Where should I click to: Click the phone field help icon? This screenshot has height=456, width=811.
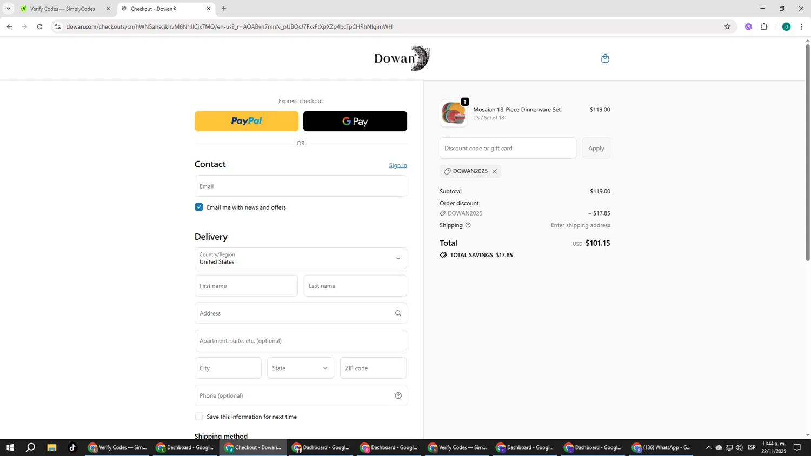pyautogui.click(x=398, y=395)
